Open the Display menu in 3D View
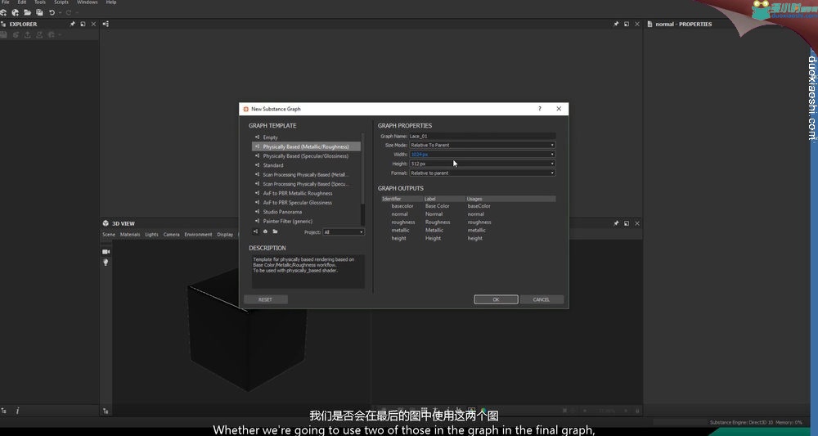Screen dimensions: 818x436 pyautogui.click(x=225, y=234)
